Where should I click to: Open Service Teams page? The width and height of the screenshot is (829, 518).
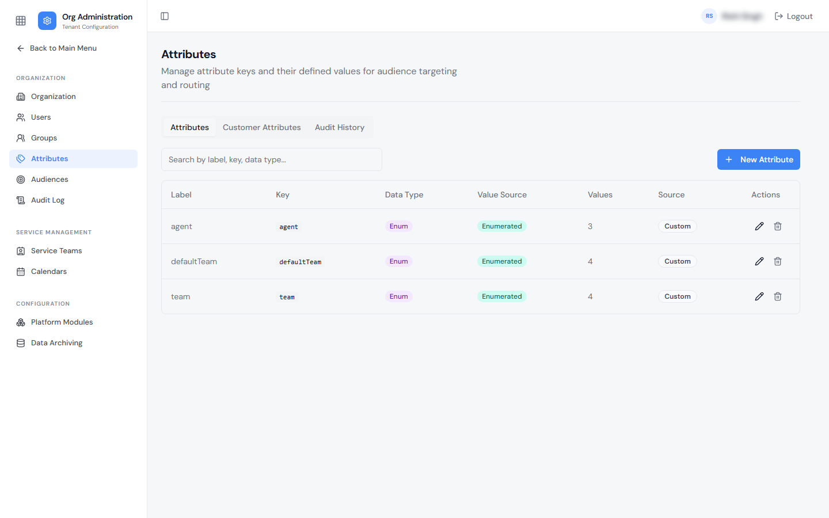click(x=73, y=251)
